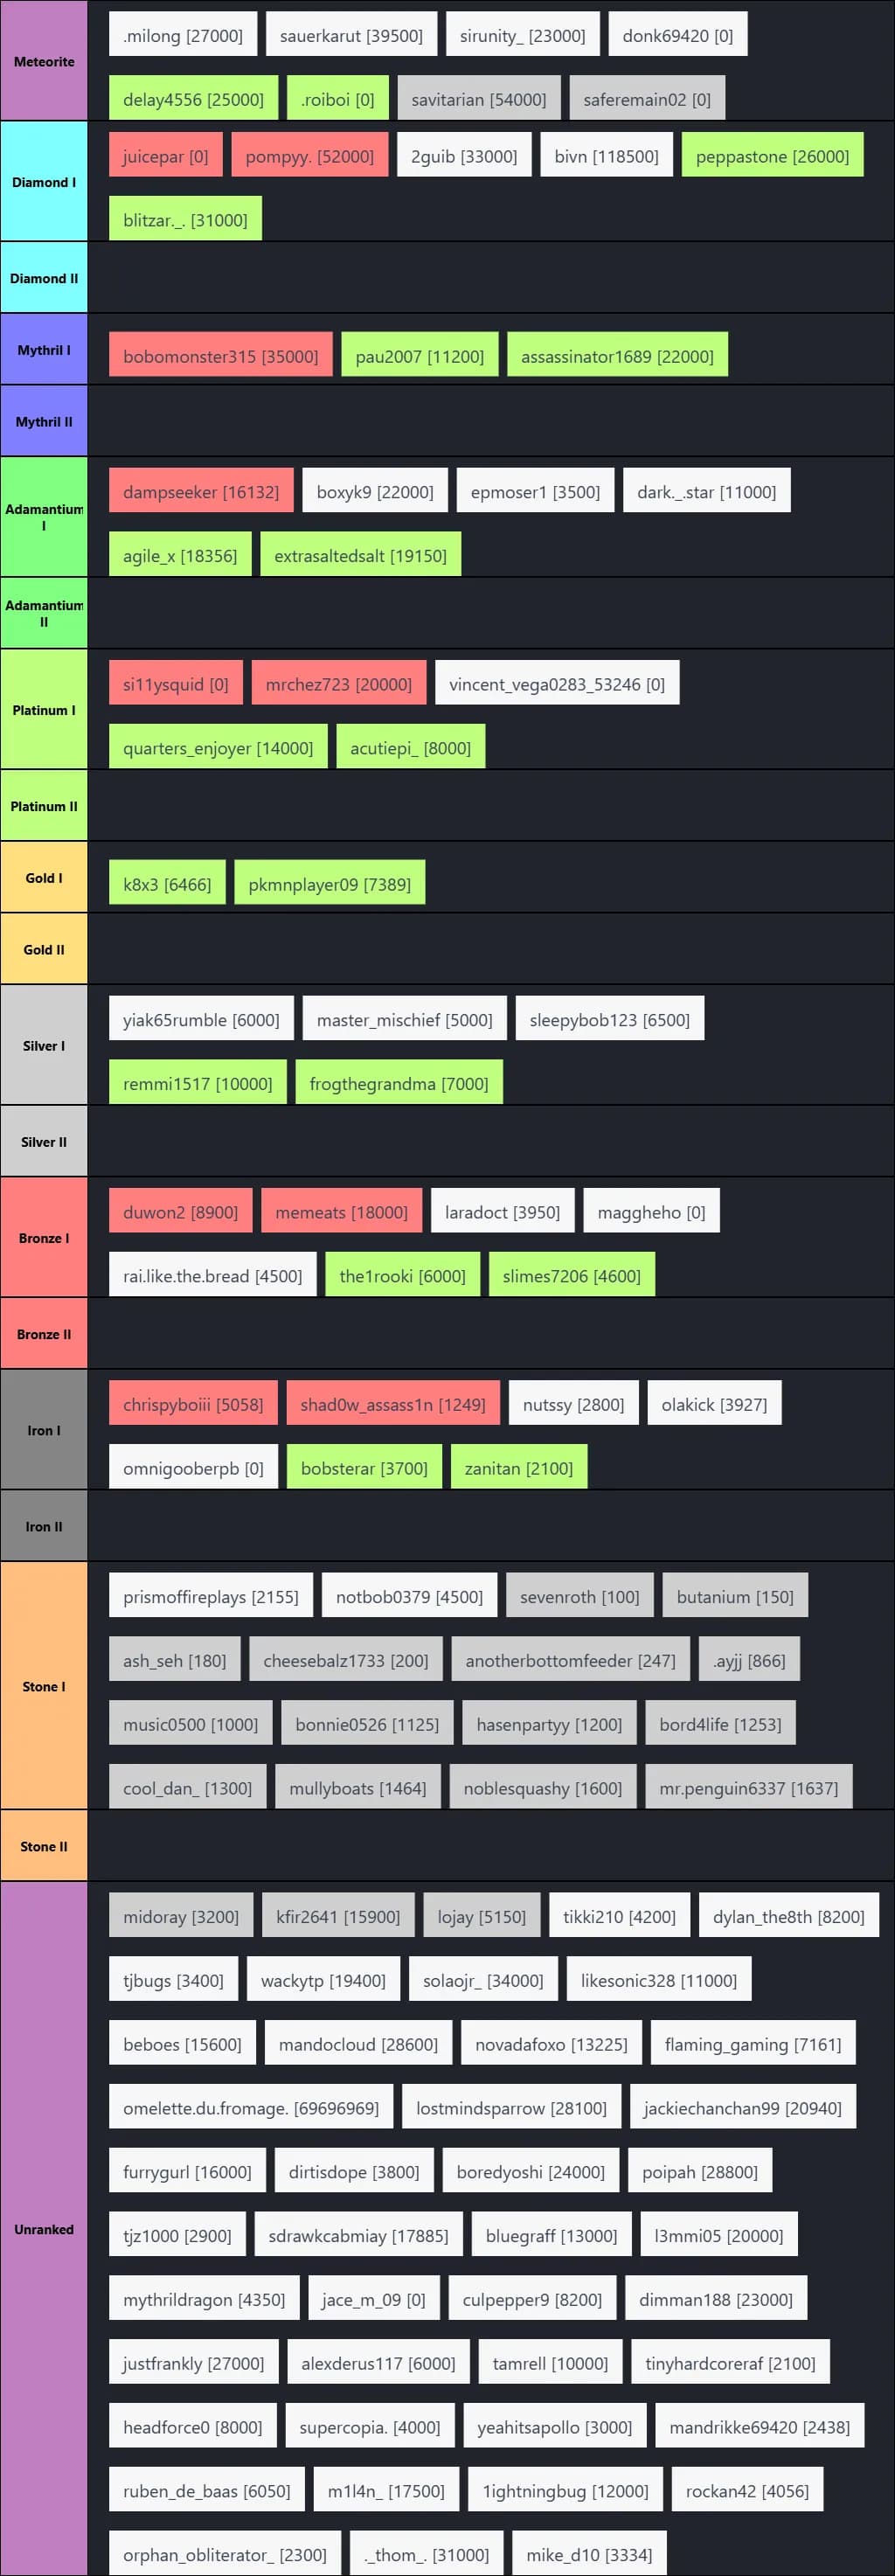Screen dimensions: 895x2576
Task: Select the orphan_obliterator_ [2300] tile
Action: 224,2554
